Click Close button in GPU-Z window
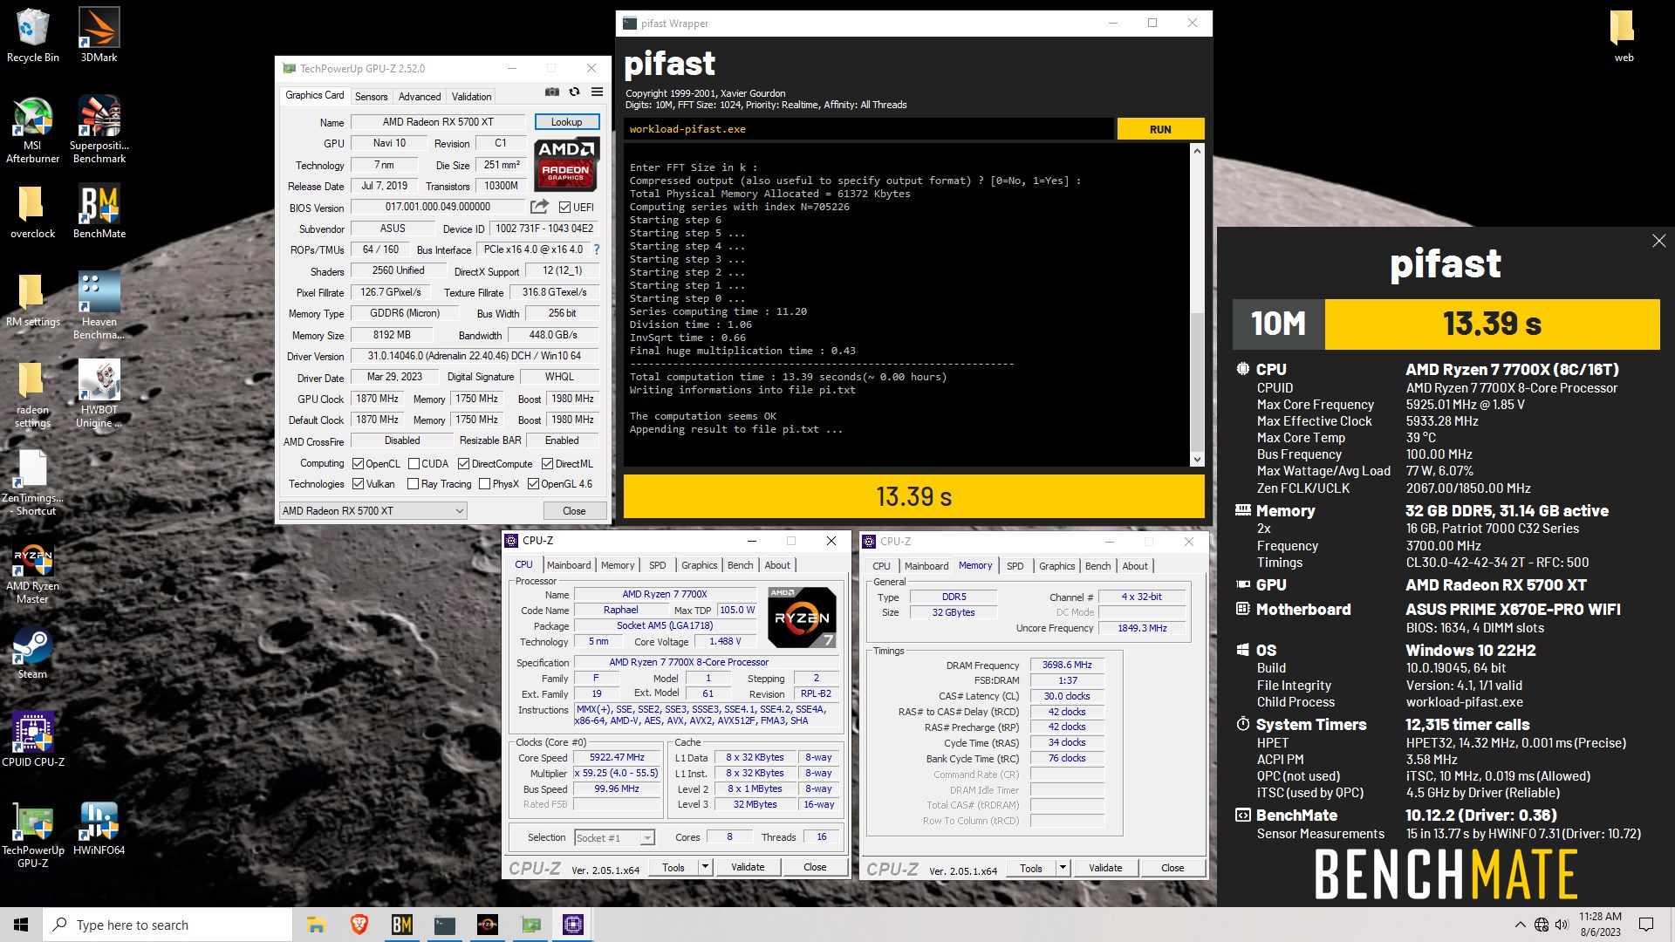Image resolution: width=1675 pixels, height=942 pixels. (x=574, y=511)
